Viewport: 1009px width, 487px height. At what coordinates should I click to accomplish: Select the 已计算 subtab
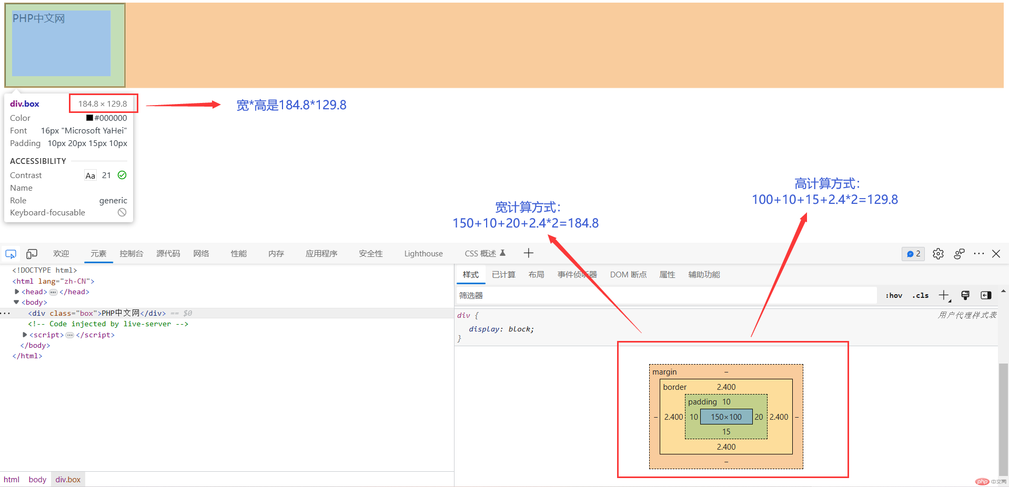pyautogui.click(x=503, y=275)
